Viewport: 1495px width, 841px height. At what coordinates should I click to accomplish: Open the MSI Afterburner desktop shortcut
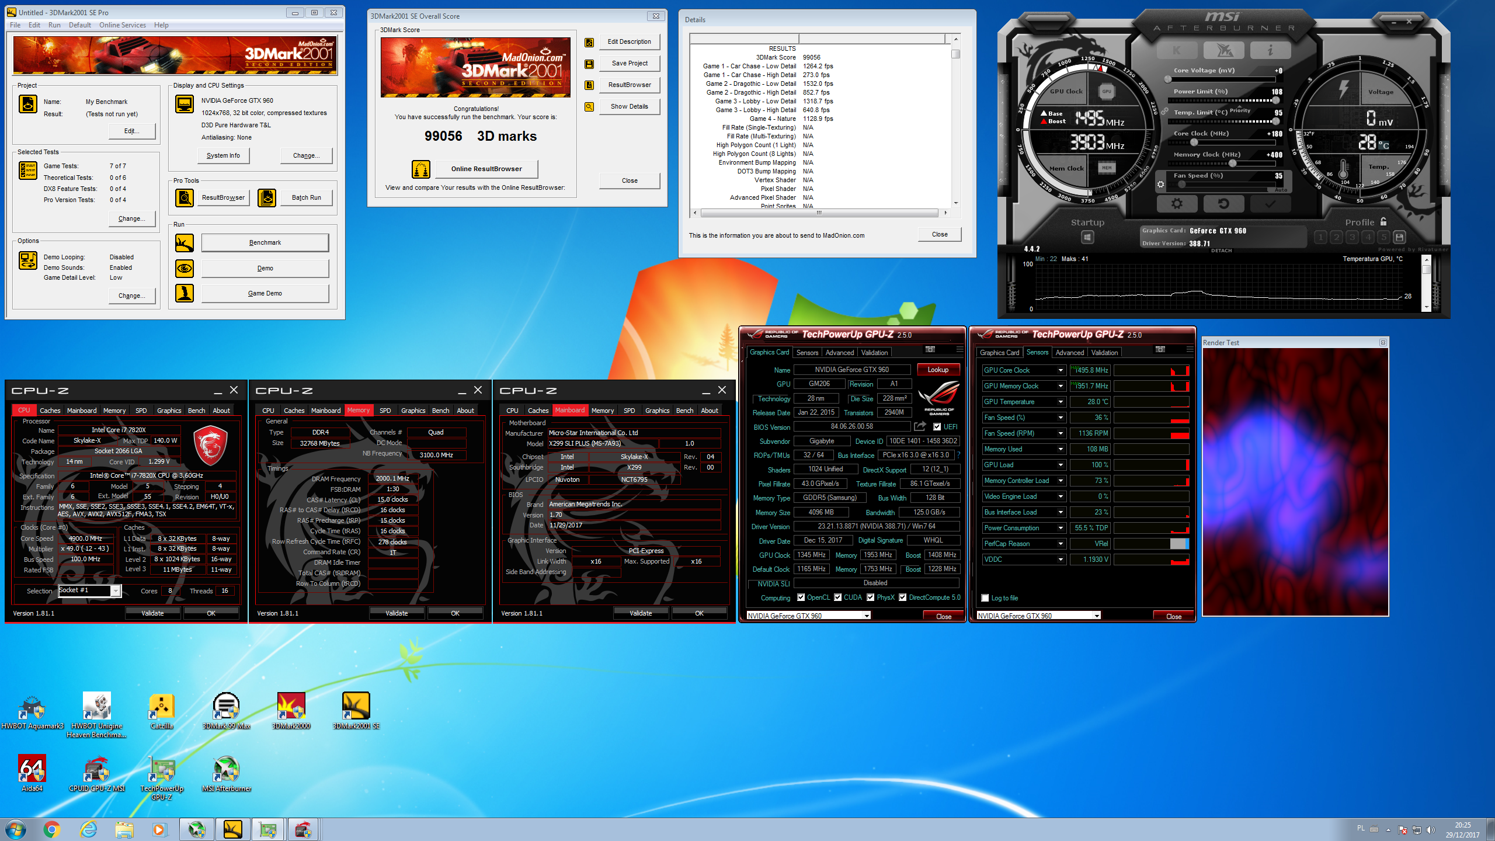pyautogui.click(x=227, y=774)
